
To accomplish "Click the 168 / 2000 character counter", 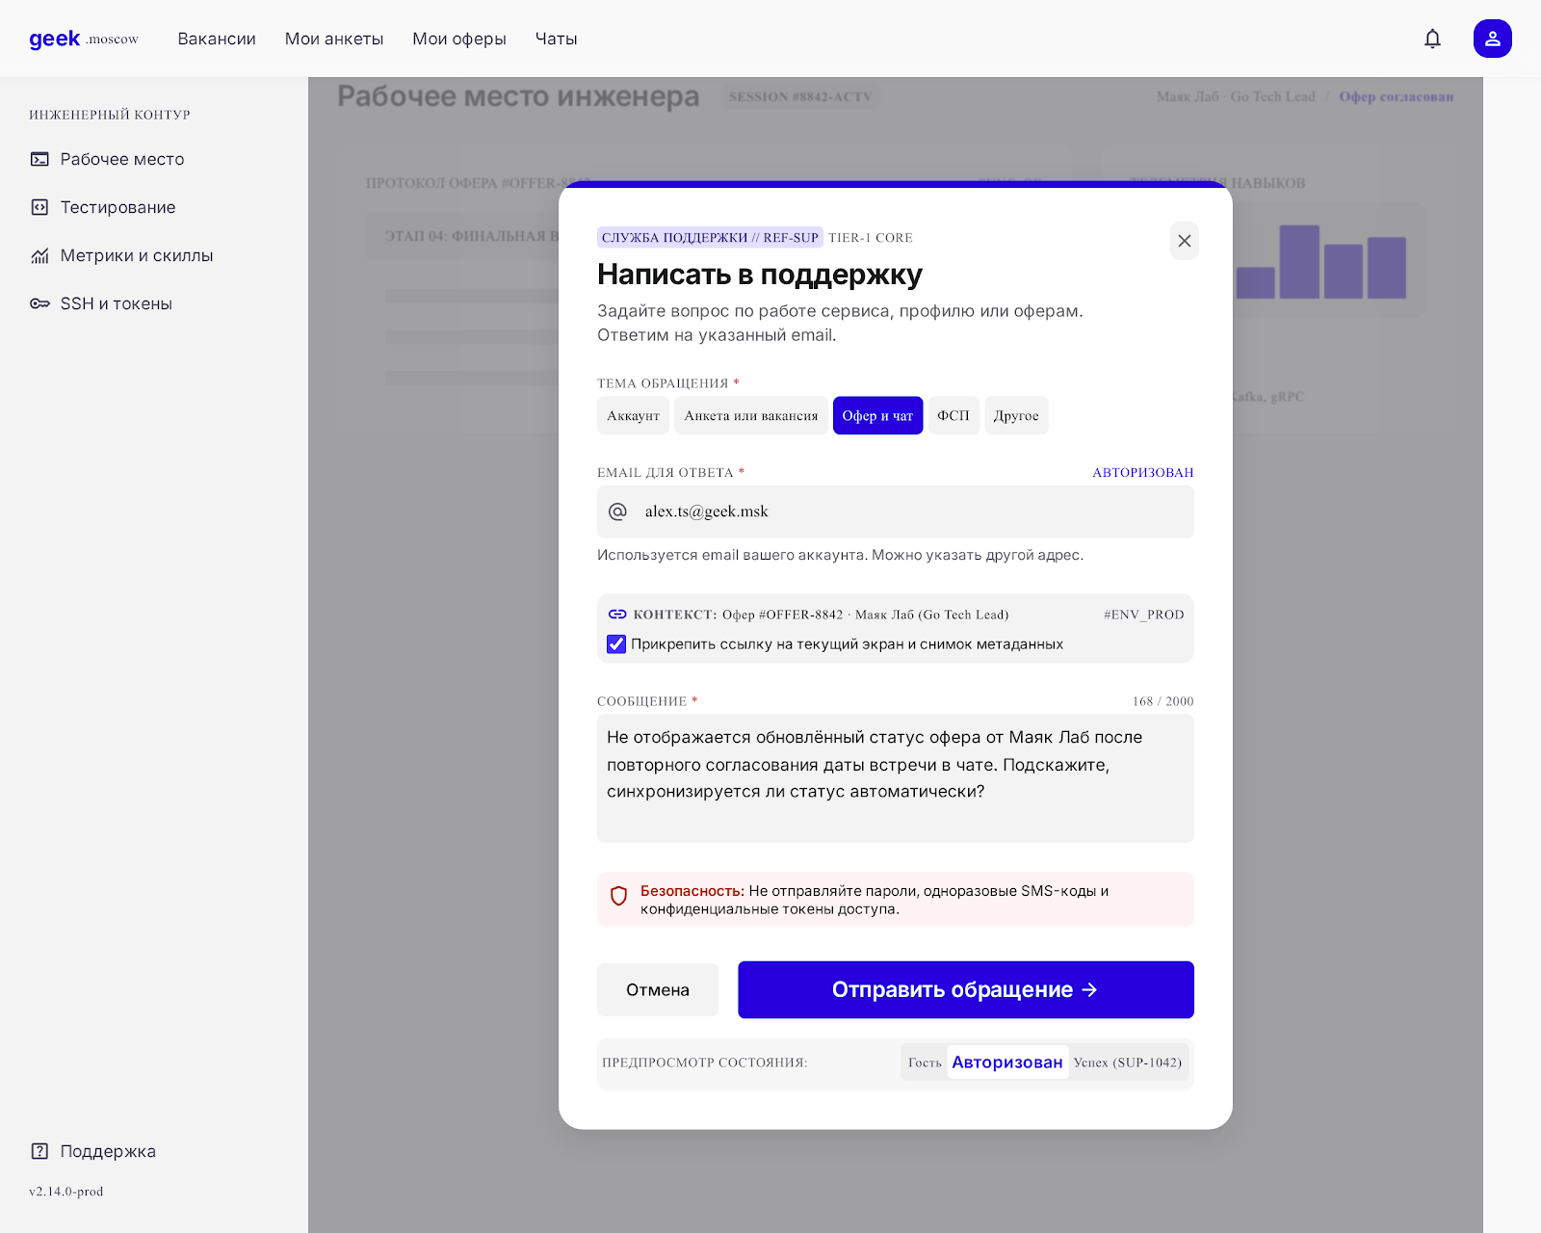I will pos(1163,701).
